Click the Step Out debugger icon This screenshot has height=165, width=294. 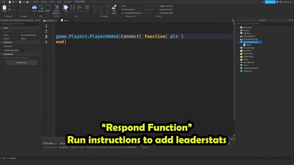point(107,7)
